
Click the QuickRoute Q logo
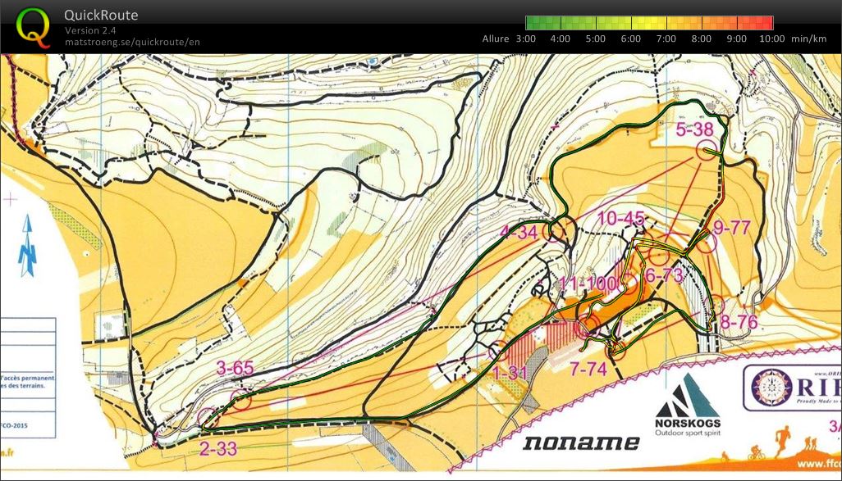pos(33,27)
